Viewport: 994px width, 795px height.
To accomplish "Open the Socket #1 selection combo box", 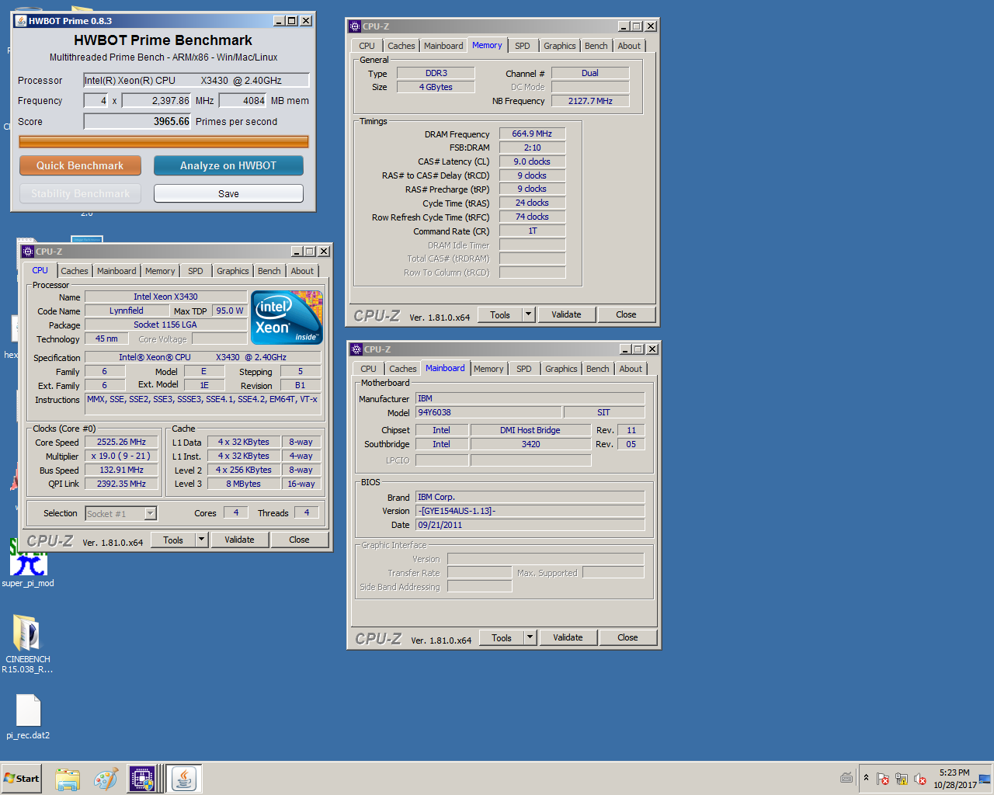I will tap(121, 513).
